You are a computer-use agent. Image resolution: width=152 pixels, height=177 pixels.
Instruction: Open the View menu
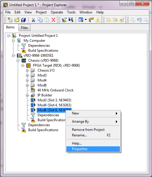pyautogui.click(x=28, y=12)
